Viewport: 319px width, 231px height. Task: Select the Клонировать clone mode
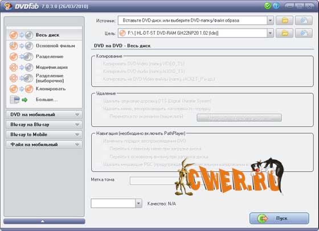44,89
